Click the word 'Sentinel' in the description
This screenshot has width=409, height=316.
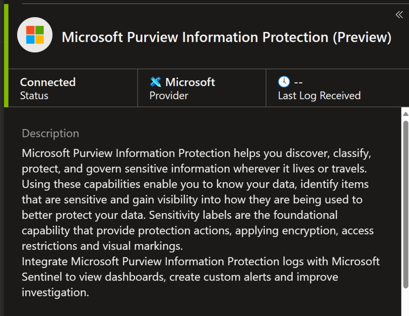(x=40, y=277)
